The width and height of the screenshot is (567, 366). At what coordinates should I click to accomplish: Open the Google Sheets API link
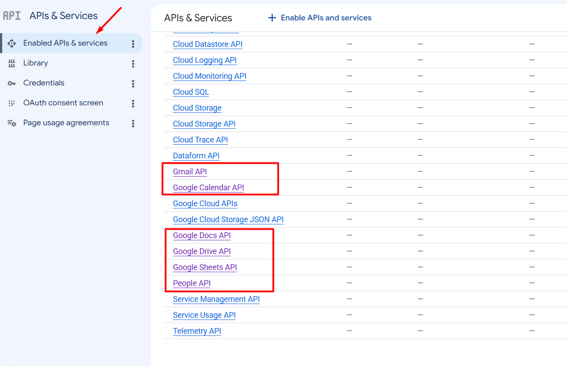click(205, 267)
